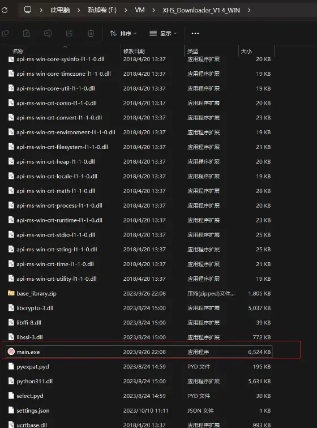Click the 压缩(zipped)文件 type of base_library.zip

pyautogui.click(x=211, y=293)
